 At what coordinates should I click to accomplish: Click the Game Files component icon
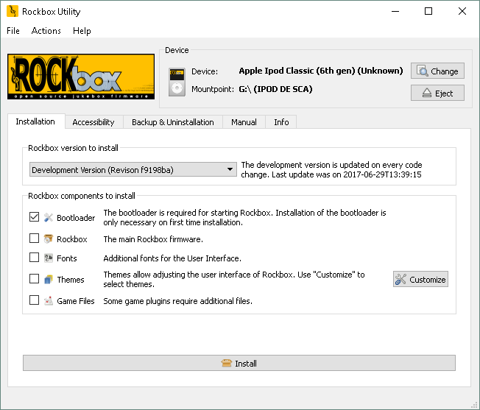point(49,301)
